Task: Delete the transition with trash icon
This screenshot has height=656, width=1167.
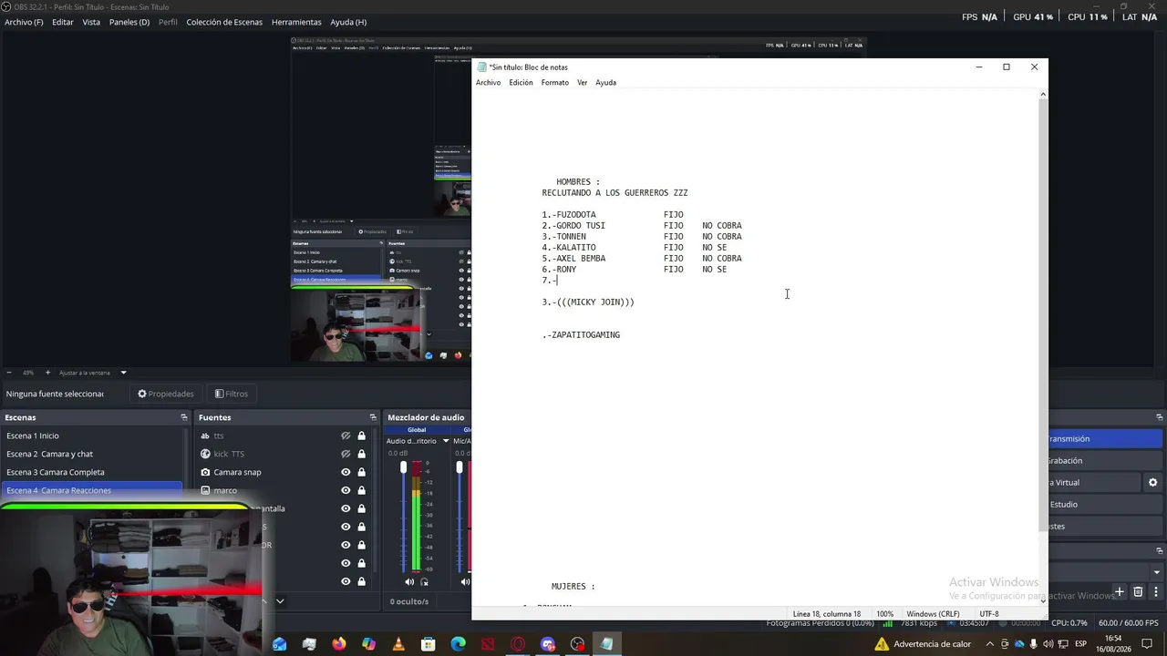Action: coord(1138,592)
